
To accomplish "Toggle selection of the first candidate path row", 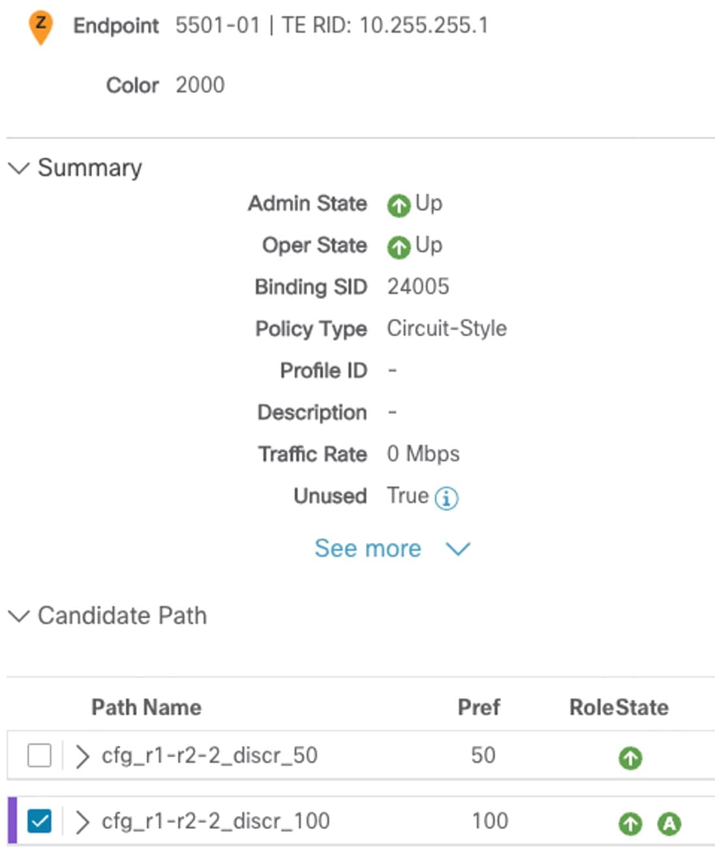I will pyautogui.click(x=40, y=757).
